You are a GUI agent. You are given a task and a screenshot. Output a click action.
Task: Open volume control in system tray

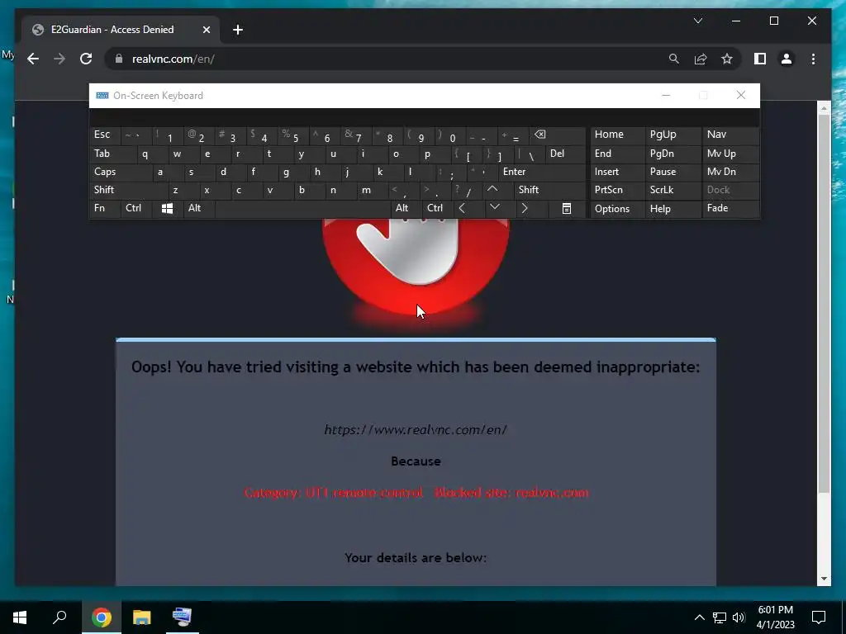(739, 617)
